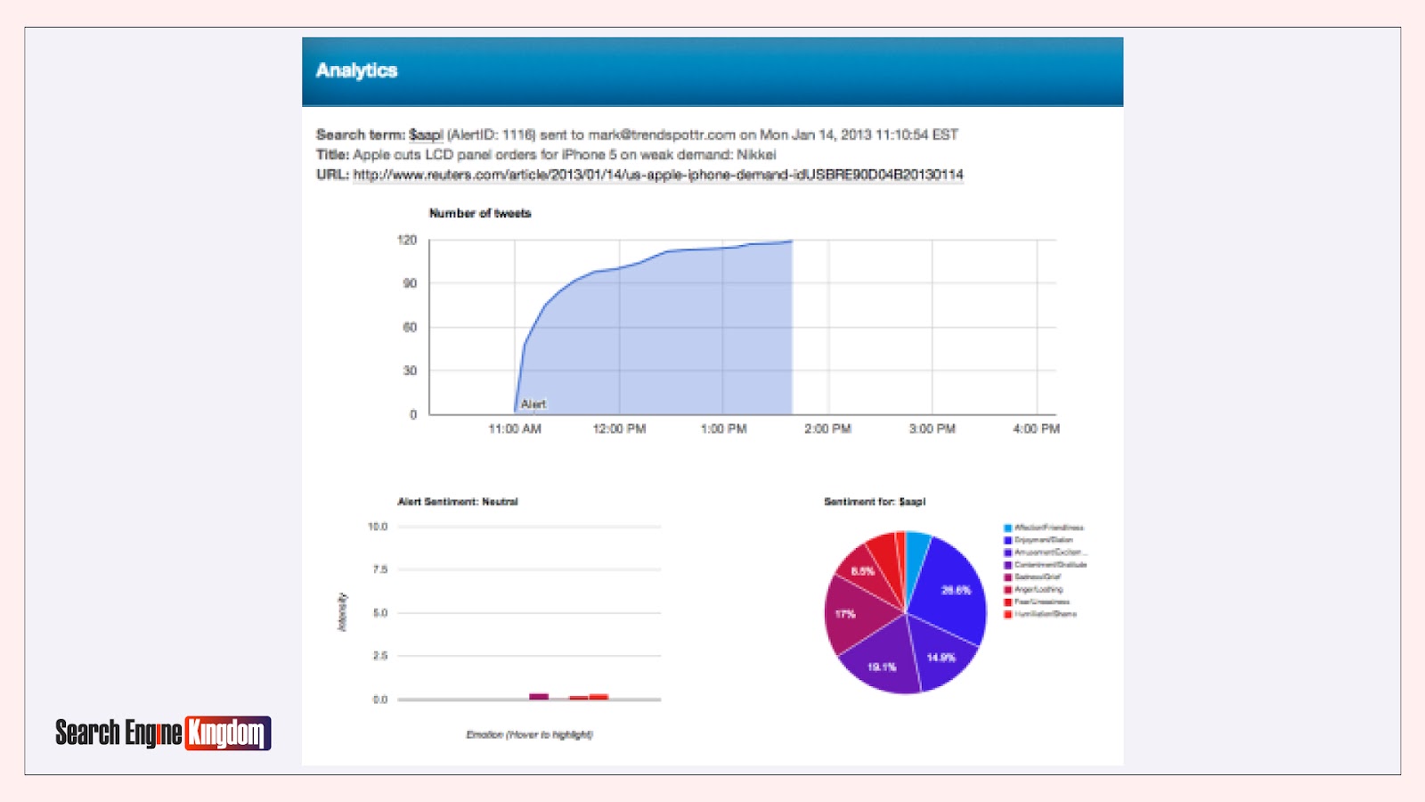The height and width of the screenshot is (802, 1425).
Task: Click the 10.0 intensity axis value
Action: click(378, 527)
